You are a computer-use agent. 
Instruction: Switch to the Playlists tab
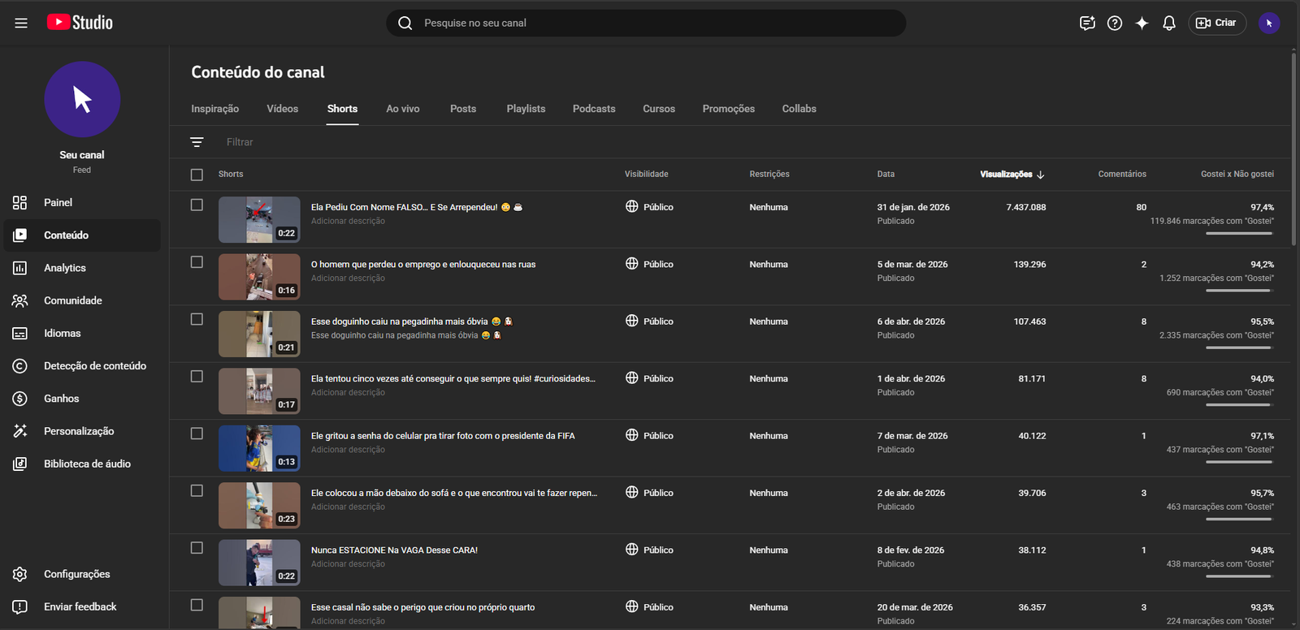click(526, 109)
